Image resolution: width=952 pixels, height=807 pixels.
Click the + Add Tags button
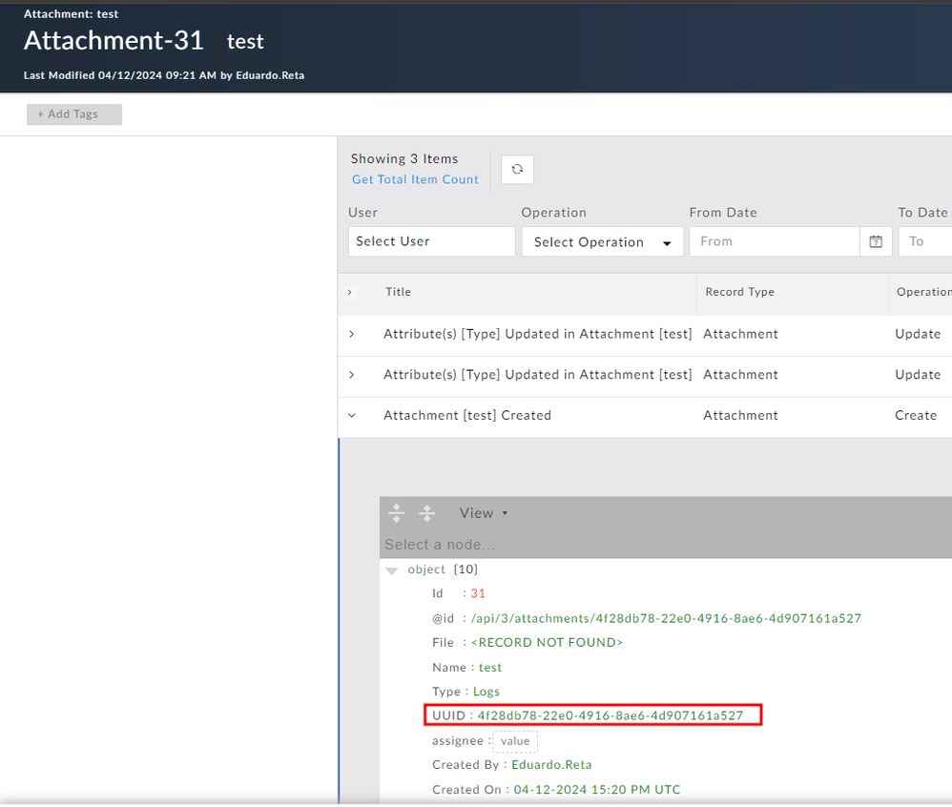(74, 114)
